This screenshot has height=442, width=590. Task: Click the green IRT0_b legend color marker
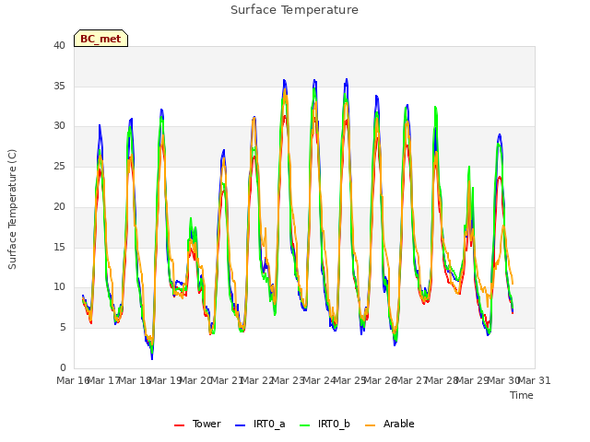pos(305,425)
